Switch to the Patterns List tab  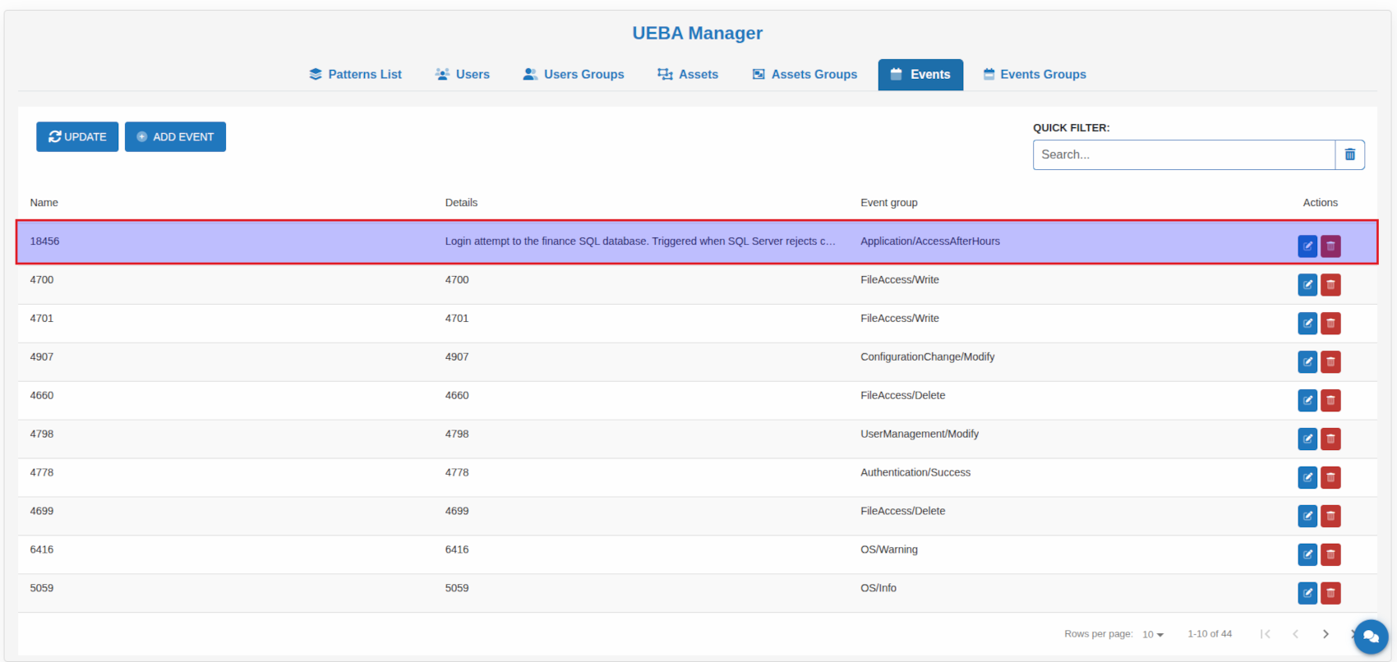(x=355, y=74)
